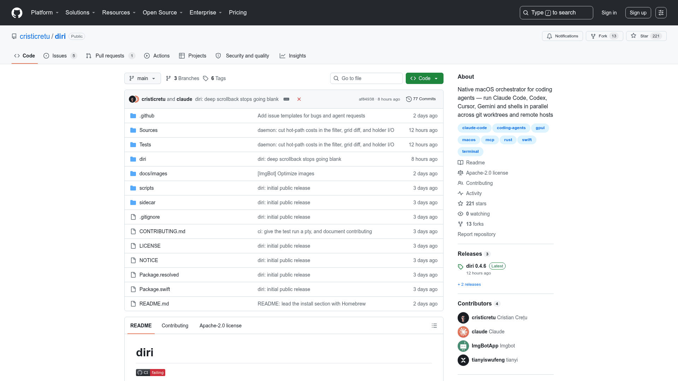Click tianyiswufeng contributor avatar

point(463,360)
